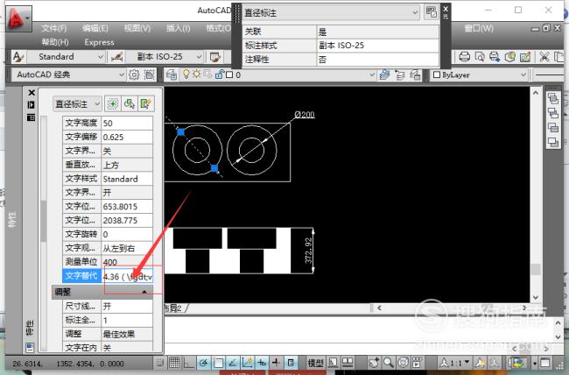This screenshot has height=375, width=569.
Task: Open workspace settings gear icon
Action: click(x=134, y=74)
